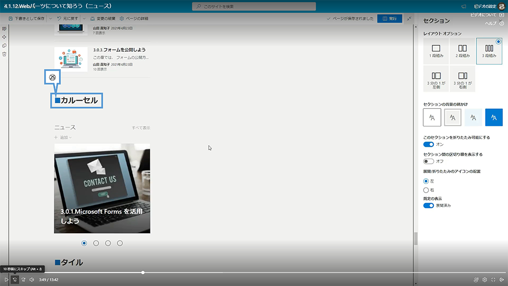Click 変更の破棄 discard changes
This screenshot has width=508, height=286.
point(103,18)
